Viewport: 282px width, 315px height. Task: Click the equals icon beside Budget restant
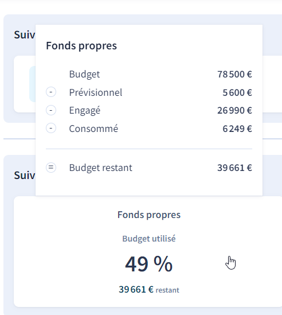point(51,168)
